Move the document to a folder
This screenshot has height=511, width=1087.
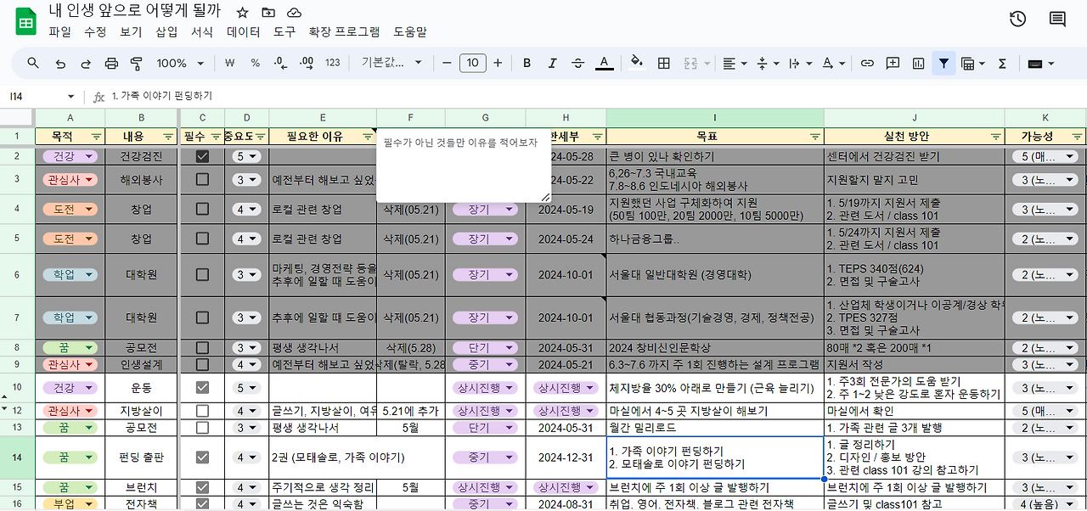tap(268, 13)
